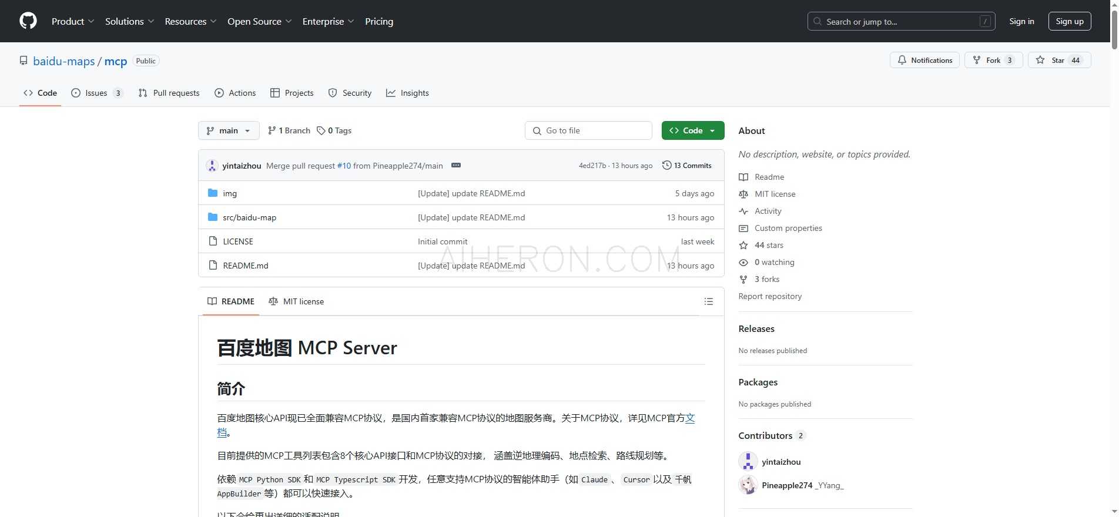View the 13 Commits history
The image size is (1119, 517).
point(686,166)
